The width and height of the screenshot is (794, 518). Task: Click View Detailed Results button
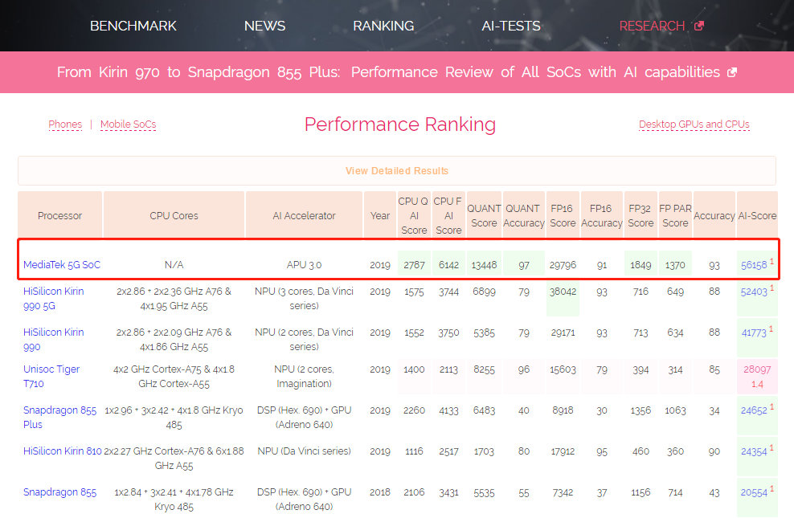click(x=397, y=171)
